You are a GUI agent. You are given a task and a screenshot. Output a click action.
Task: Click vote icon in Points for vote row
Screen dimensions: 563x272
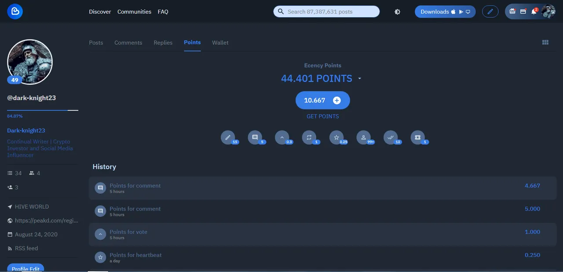point(100,234)
